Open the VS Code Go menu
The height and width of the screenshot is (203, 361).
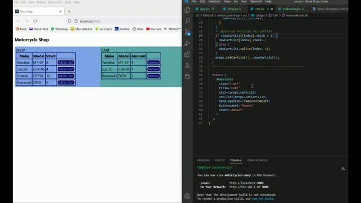[x=236, y=2]
